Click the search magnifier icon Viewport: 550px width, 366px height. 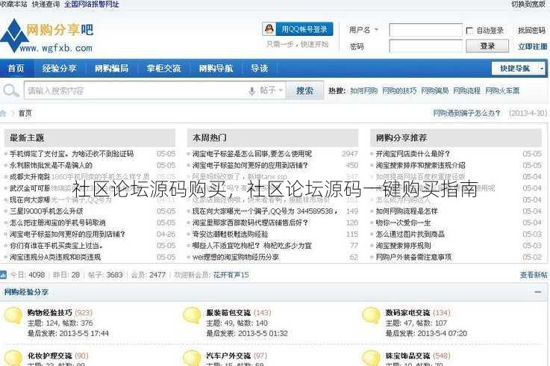point(10,90)
